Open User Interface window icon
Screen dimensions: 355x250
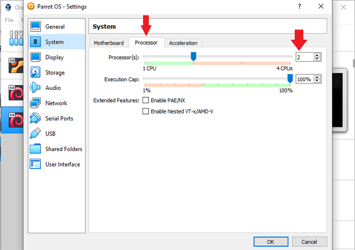click(35, 164)
